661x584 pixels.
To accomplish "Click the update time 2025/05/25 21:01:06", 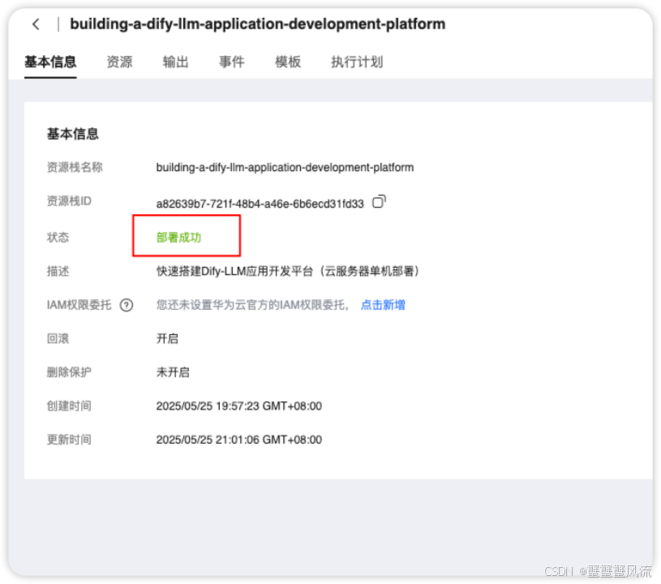I will click(239, 440).
